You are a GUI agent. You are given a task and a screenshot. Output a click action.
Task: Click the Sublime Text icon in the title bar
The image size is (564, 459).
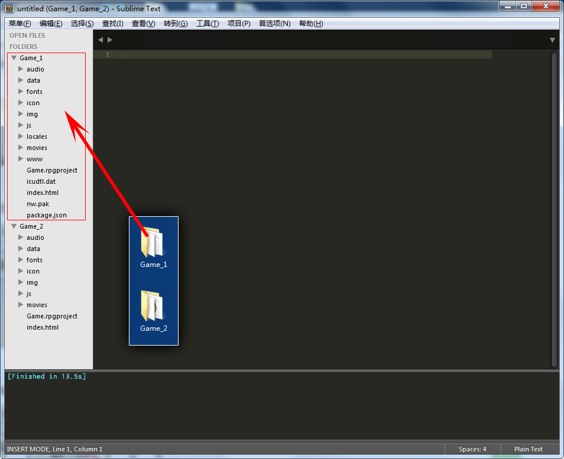9,8
